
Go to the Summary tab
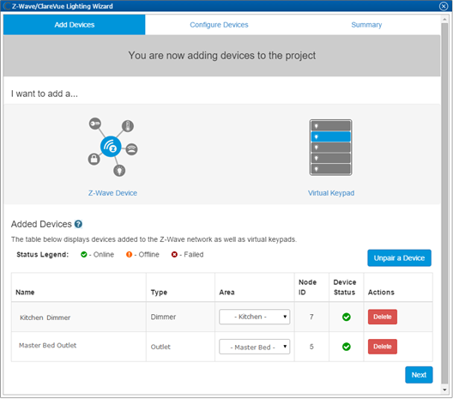366,25
